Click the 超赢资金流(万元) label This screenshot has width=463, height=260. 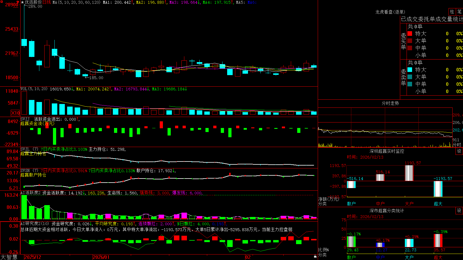(37, 124)
